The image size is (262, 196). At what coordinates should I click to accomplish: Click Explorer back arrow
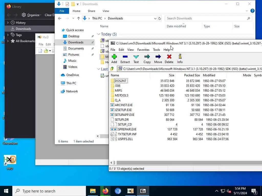60,18
